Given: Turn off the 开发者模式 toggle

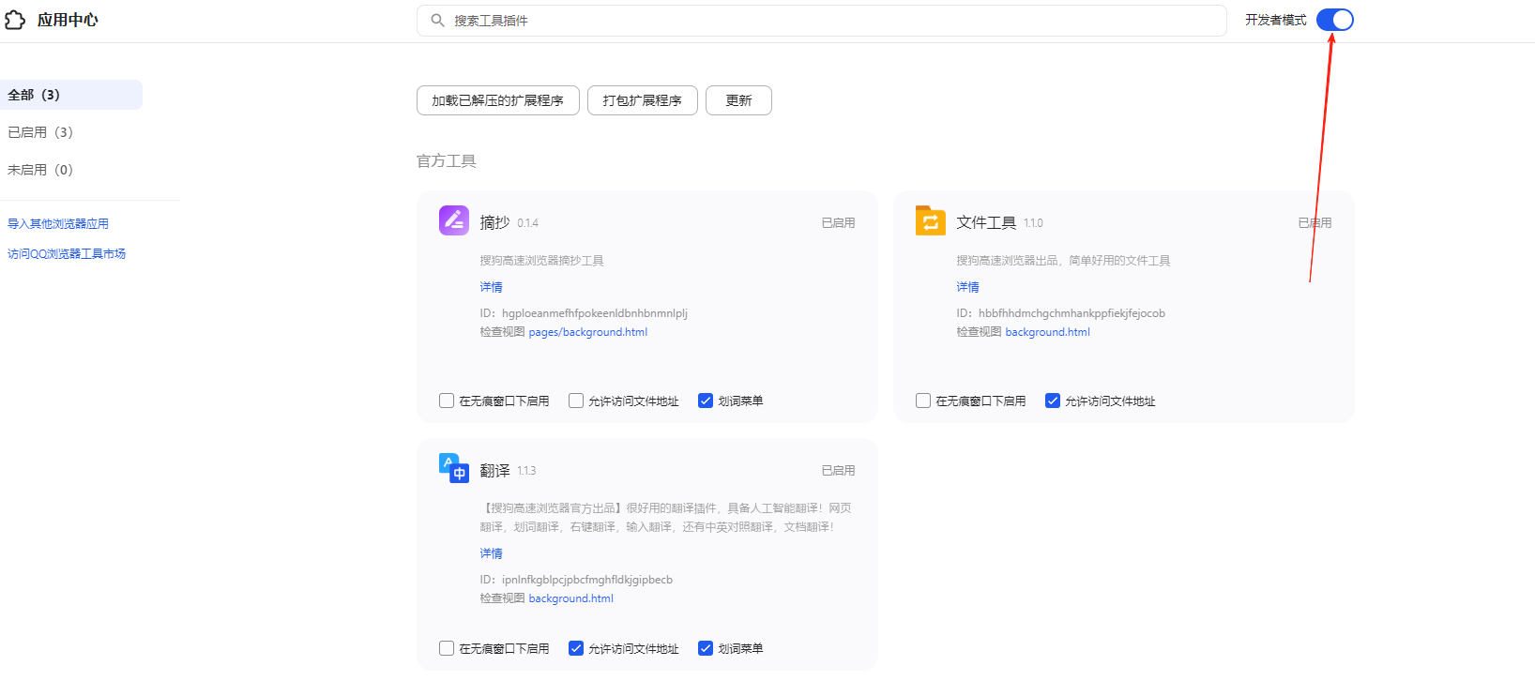Looking at the screenshot, I should click(x=1334, y=20).
